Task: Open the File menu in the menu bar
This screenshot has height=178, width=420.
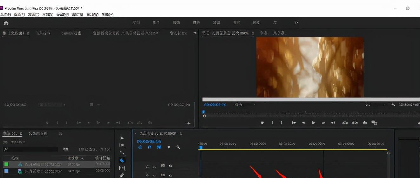Action: (5, 15)
